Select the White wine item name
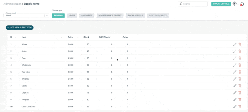Screen dimensions: 248x112 [26, 65]
